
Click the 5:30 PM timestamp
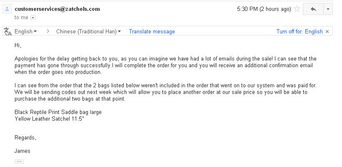(264, 9)
